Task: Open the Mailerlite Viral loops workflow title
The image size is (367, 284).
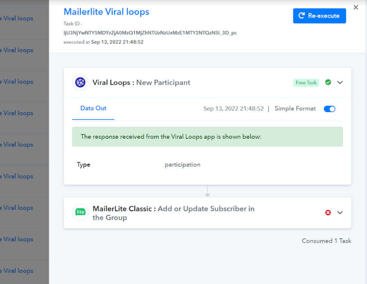Action: click(x=106, y=12)
